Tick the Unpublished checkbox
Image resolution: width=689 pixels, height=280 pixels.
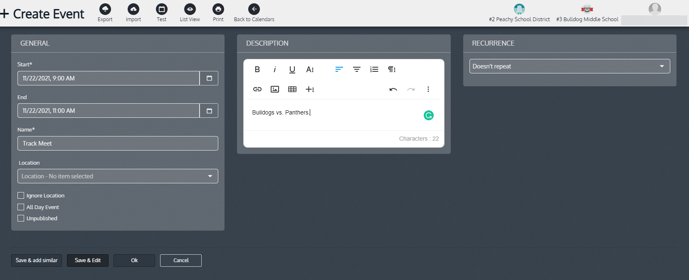tap(21, 218)
